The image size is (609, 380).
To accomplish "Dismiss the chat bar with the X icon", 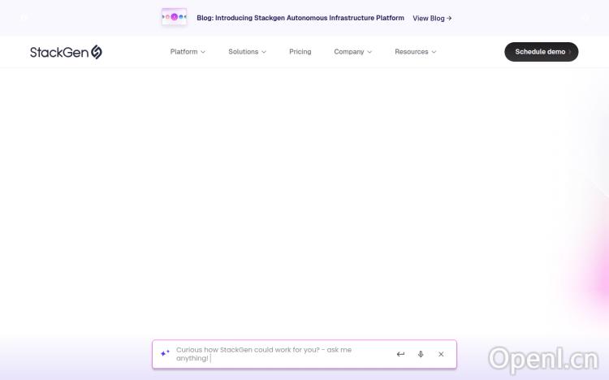I will click(441, 354).
